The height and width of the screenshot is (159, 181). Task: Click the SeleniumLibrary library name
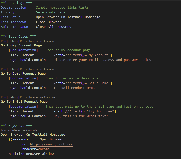pyautogui.click(x=51, y=12)
